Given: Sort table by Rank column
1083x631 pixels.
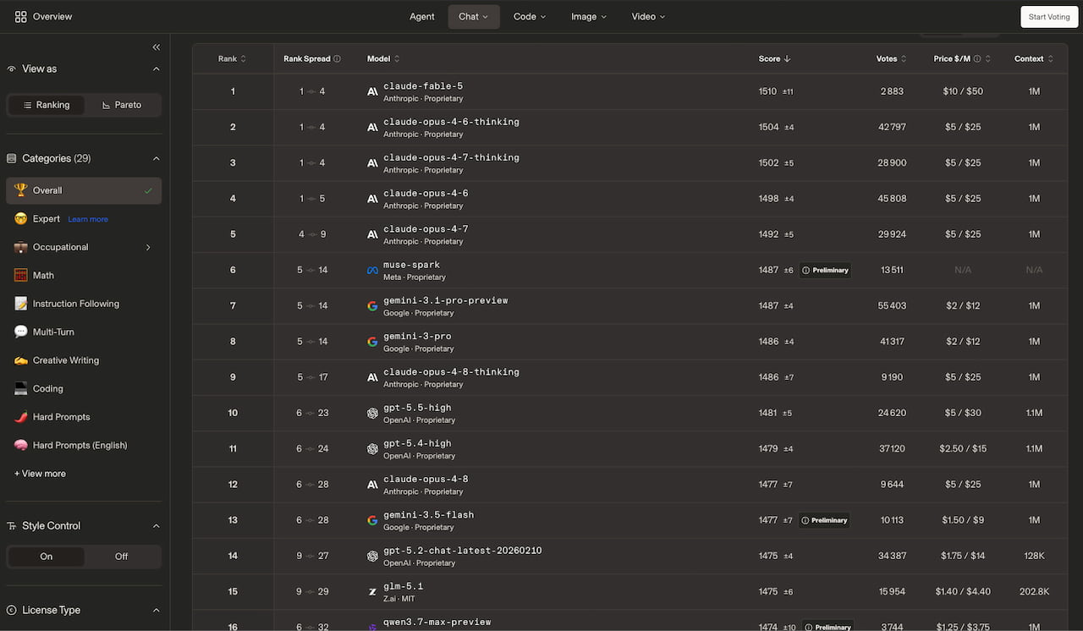Looking at the screenshot, I should 232,59.
